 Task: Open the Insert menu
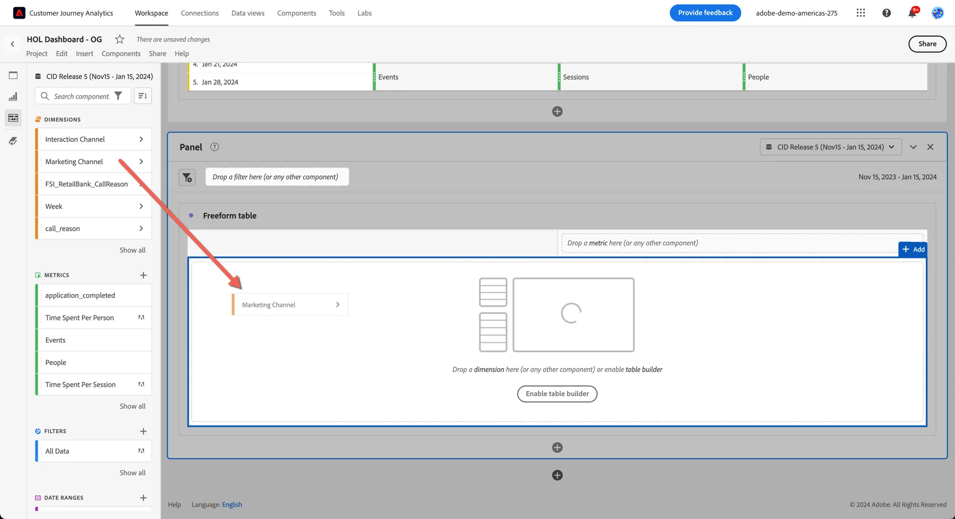[84, 53]
